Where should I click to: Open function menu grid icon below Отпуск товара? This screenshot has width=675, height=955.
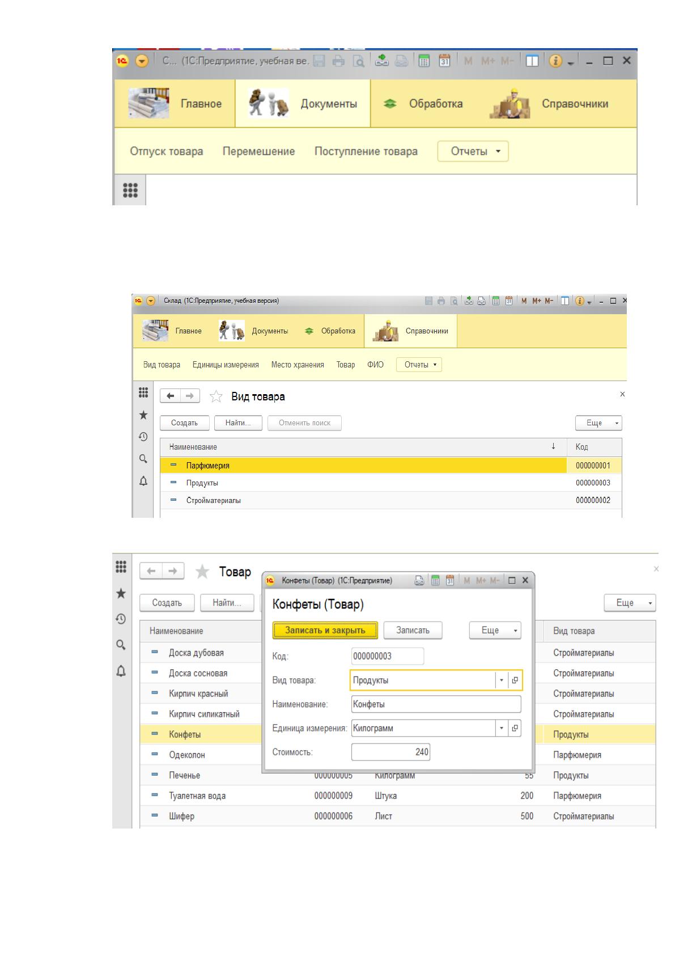[x=130, y=190]
